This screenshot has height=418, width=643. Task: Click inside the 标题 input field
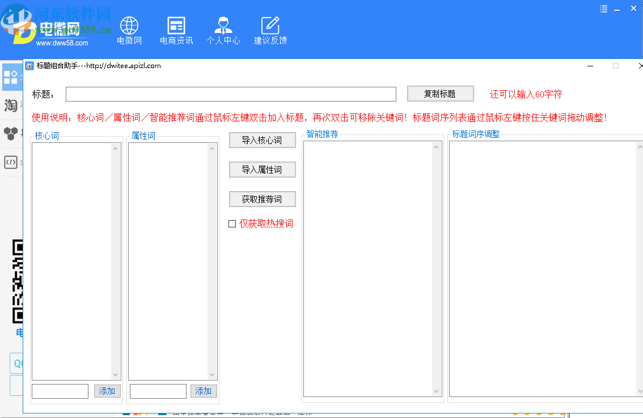click(x=230, y=94)
